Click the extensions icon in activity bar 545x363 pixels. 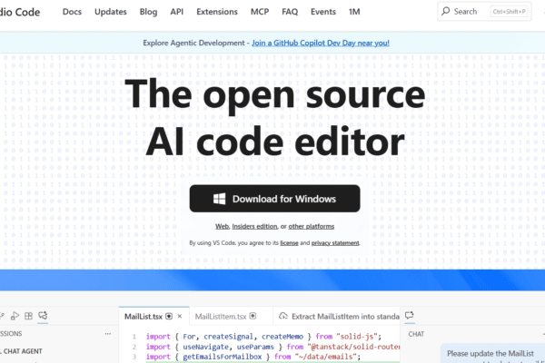point(29,316)
